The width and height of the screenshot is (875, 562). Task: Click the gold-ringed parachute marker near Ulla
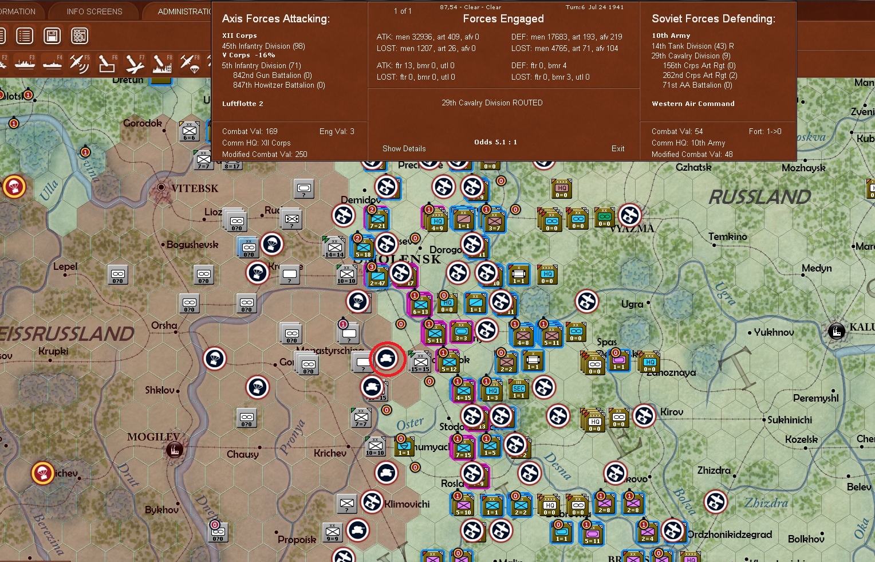[x=14, y=187]
